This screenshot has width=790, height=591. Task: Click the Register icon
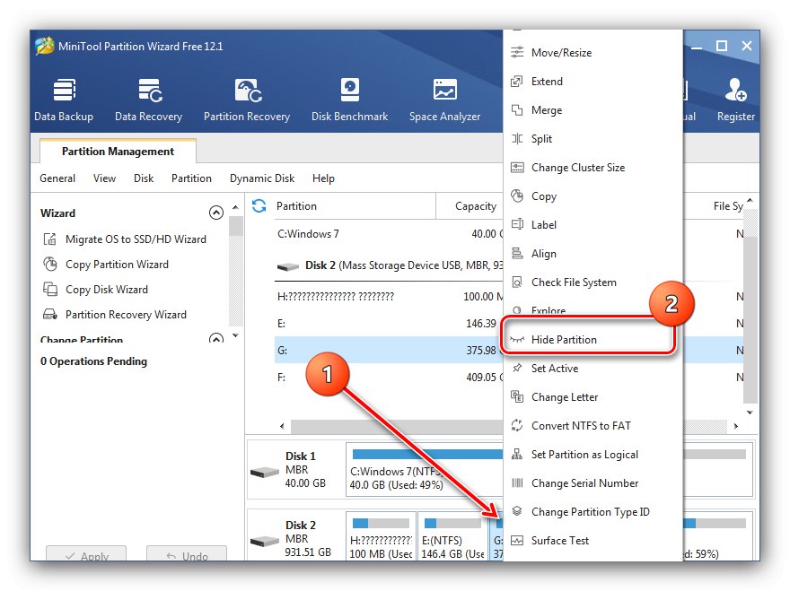735,90
